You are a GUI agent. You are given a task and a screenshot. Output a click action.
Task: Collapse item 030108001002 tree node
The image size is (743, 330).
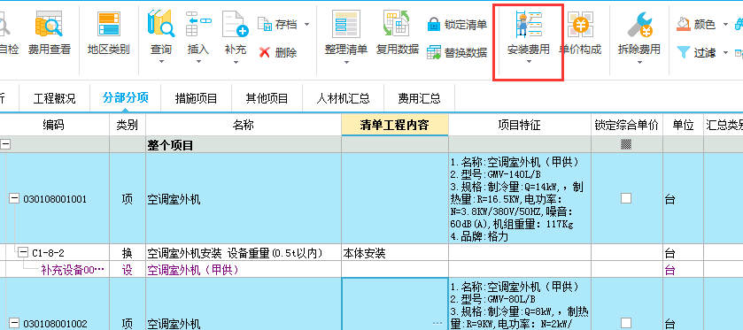coord(14,324)
